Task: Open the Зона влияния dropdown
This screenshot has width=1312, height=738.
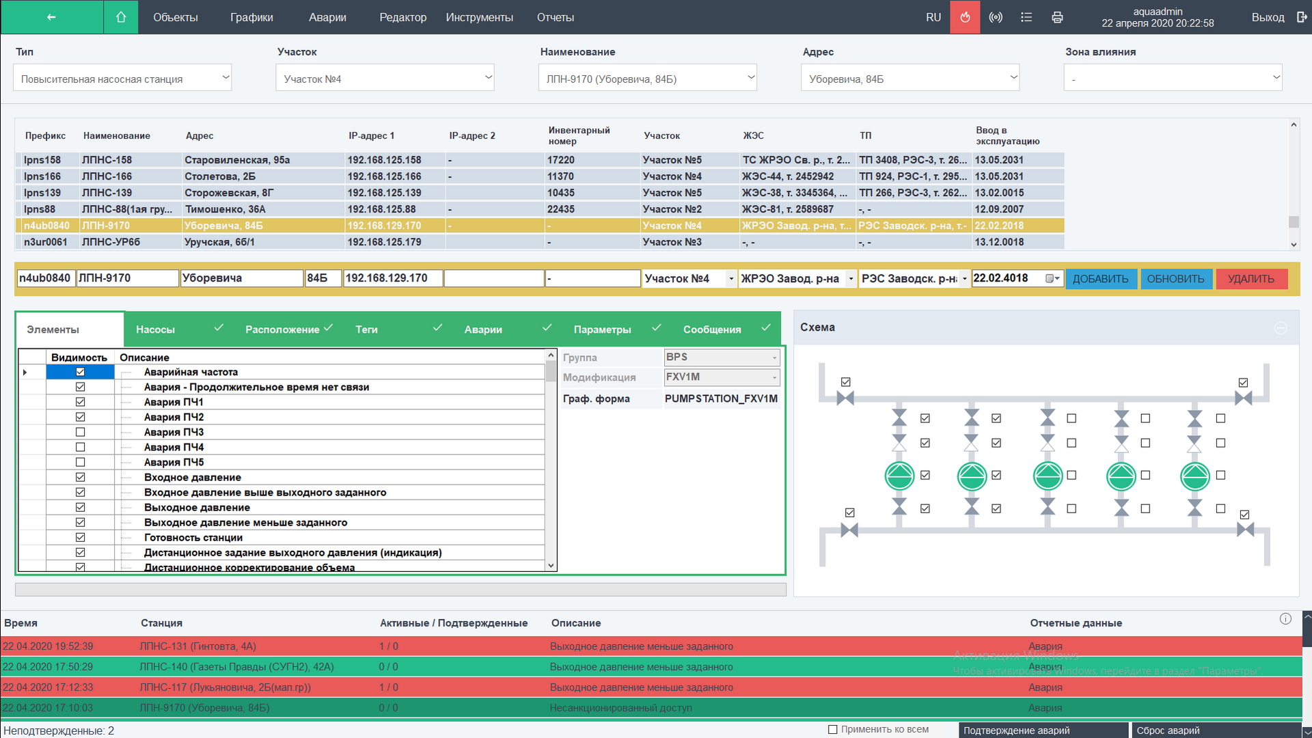Action: pos(1173,78)
